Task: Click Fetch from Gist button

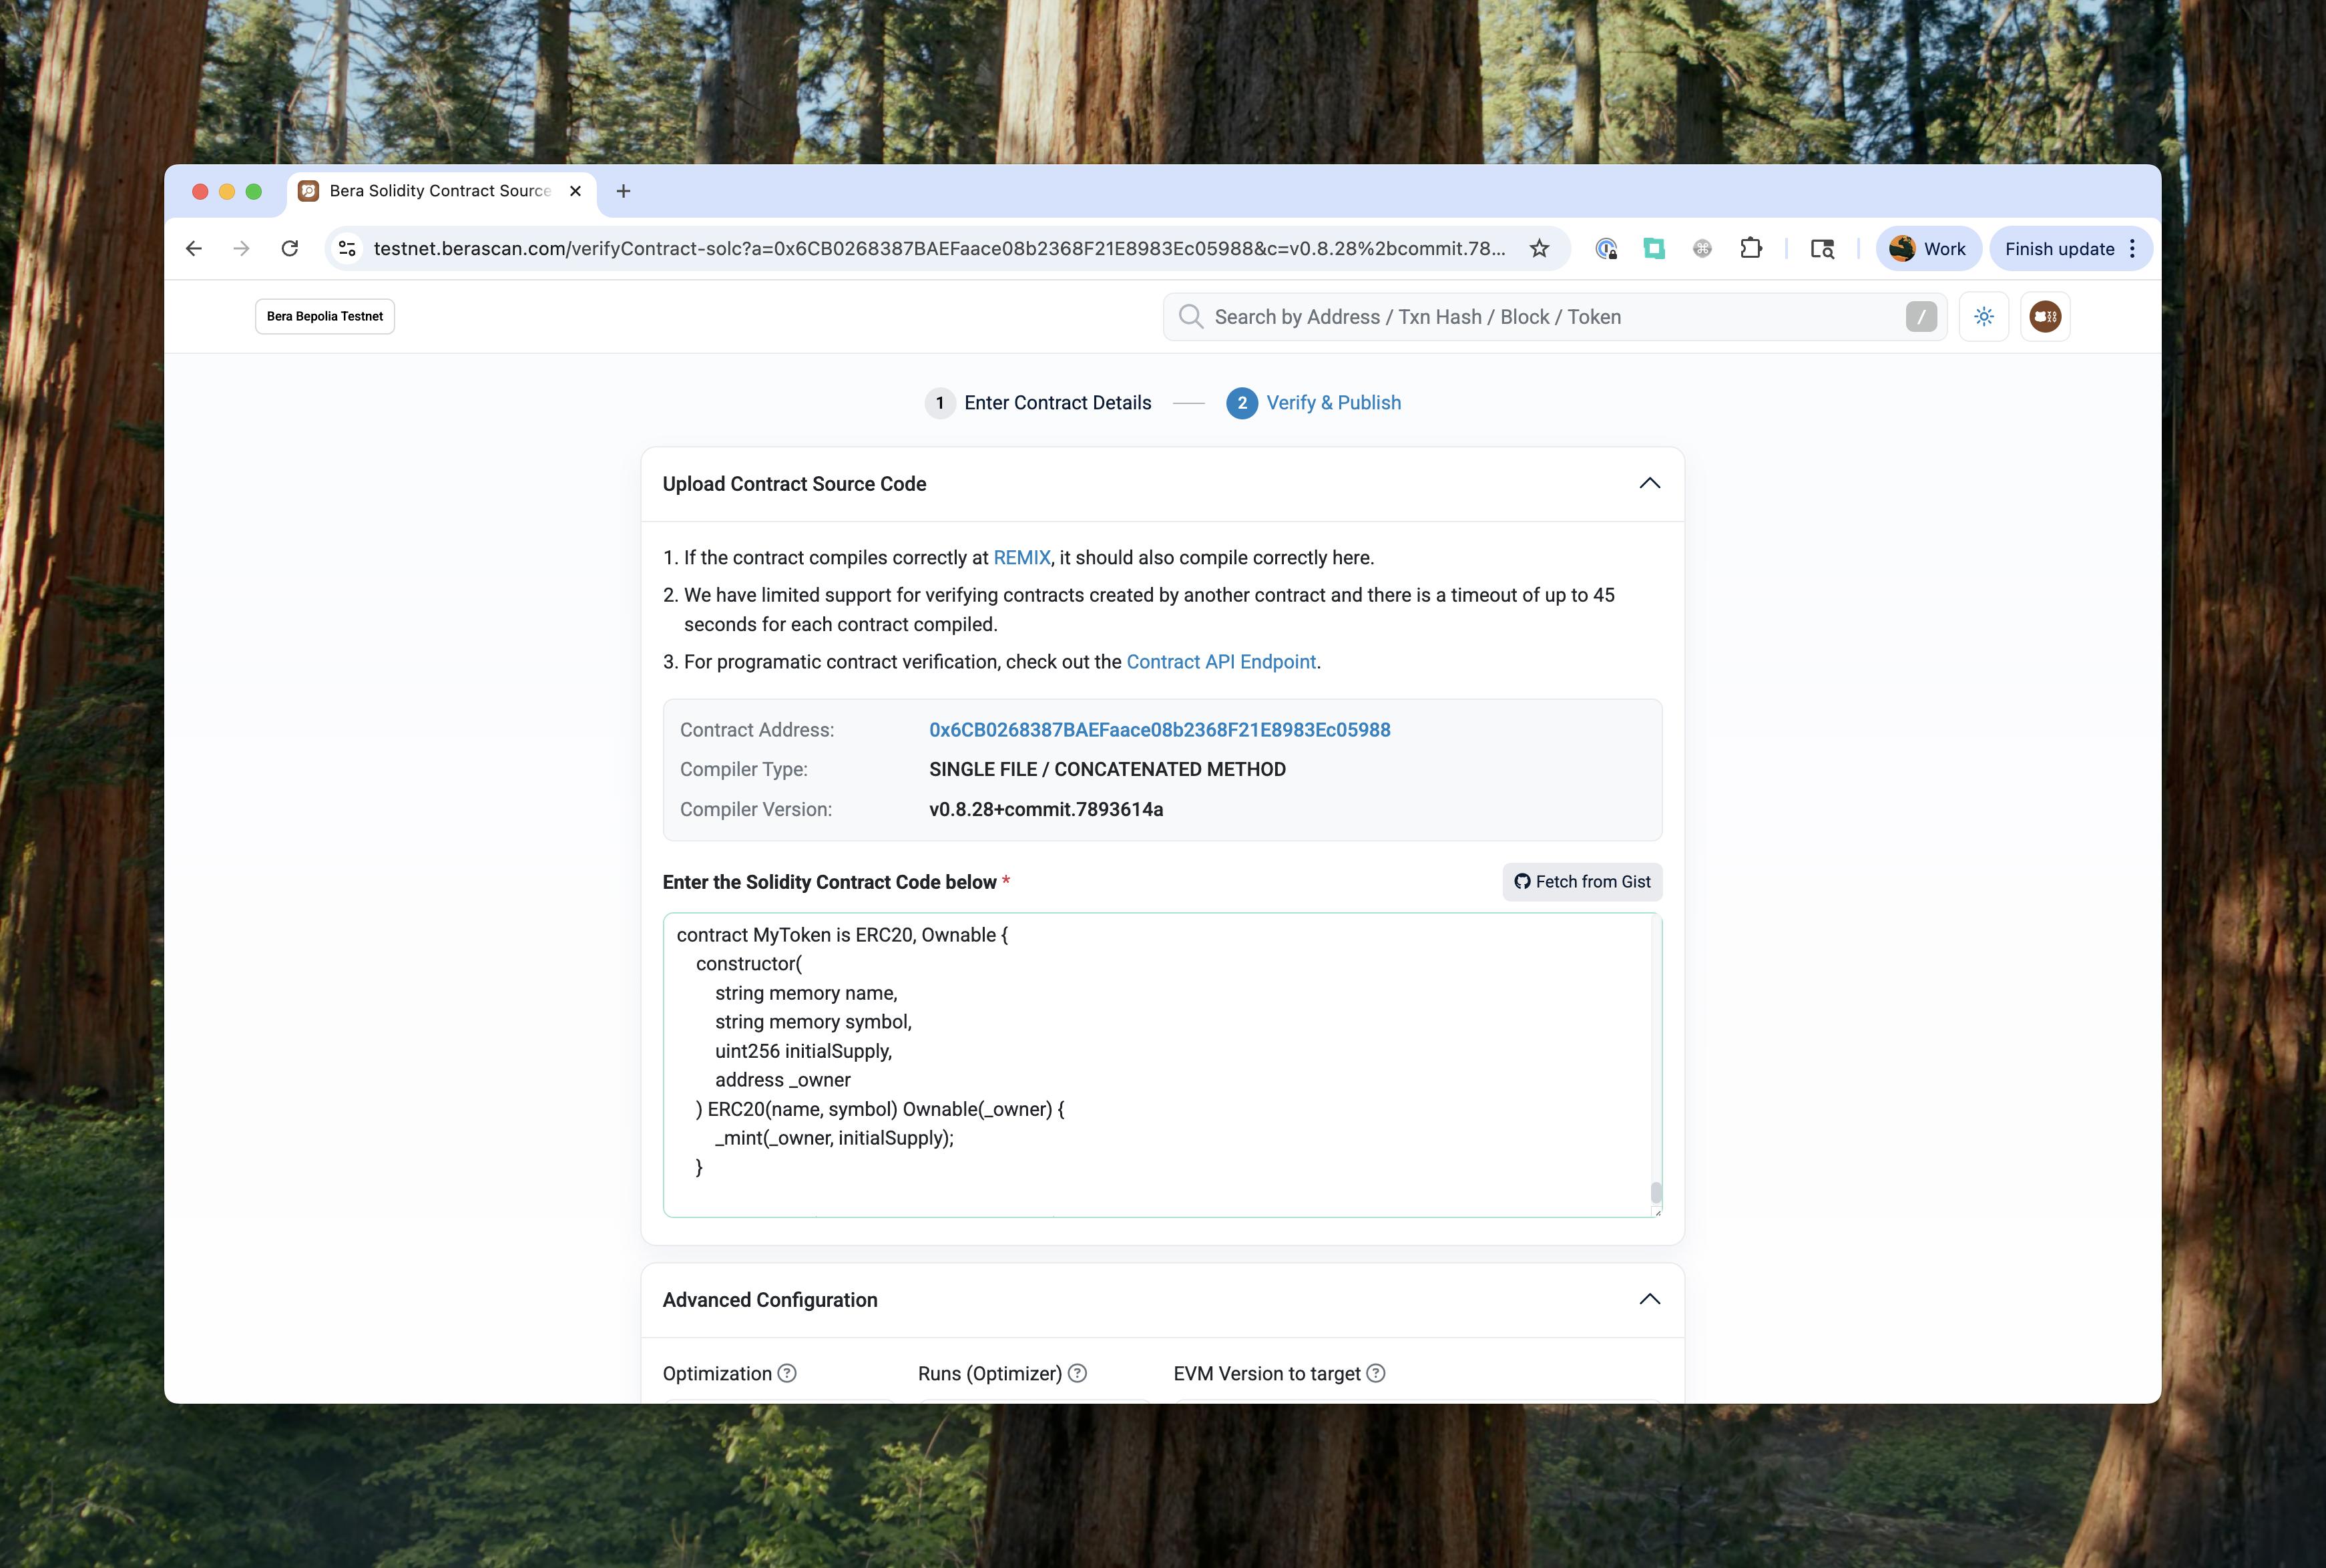Action: click(x=1582, y=882)
